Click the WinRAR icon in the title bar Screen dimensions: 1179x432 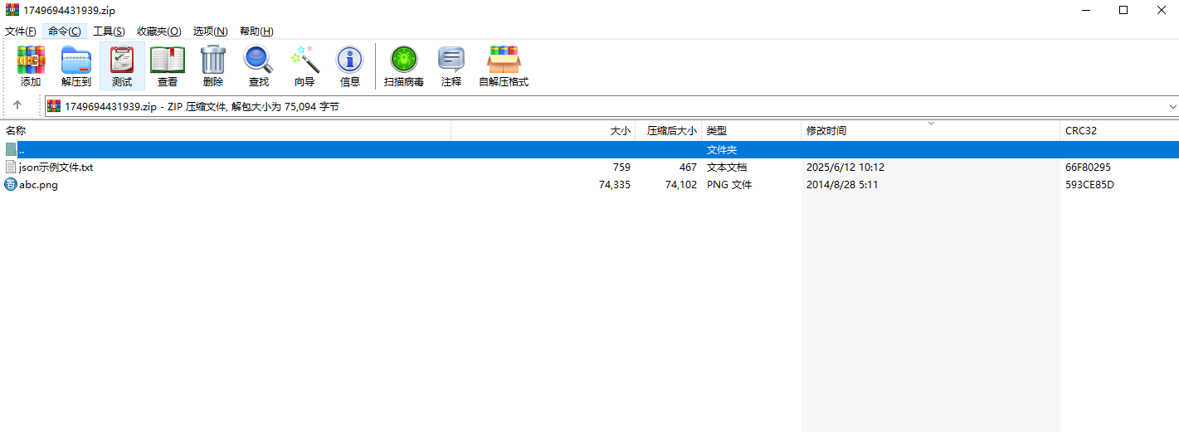coord(12,9)
